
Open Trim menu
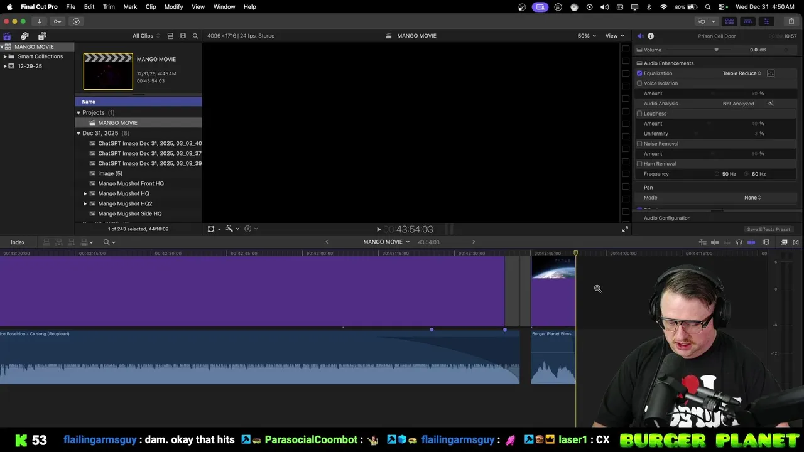click(x=109, y=7)
